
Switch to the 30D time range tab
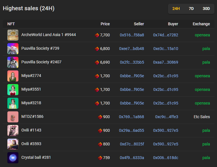[x=206, y=9]
